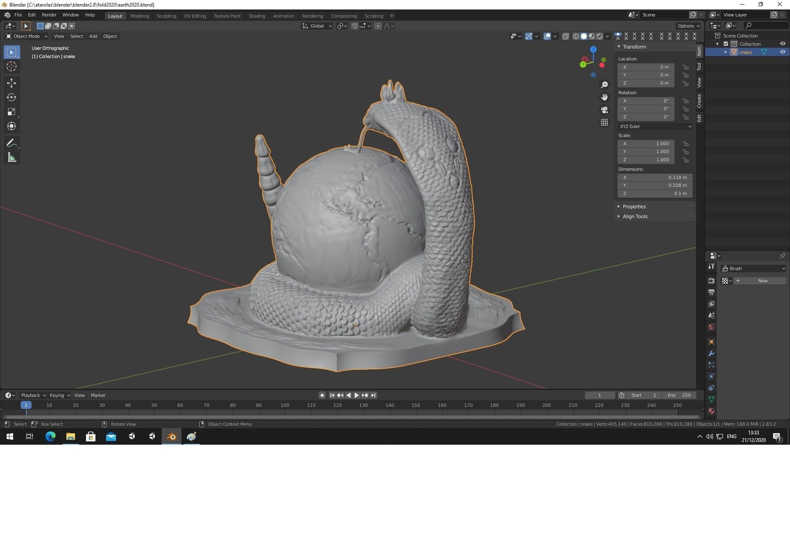The image size is (790, 560).
Task: Switch to Shading workspace tab
Action: pyautogui.click(x=257, y=16)
